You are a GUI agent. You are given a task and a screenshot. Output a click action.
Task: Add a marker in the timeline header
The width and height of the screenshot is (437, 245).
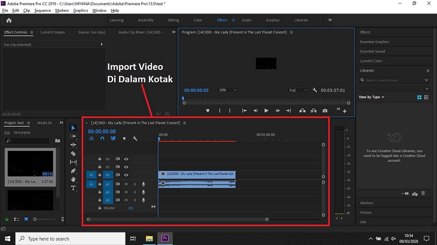point(124,138)
